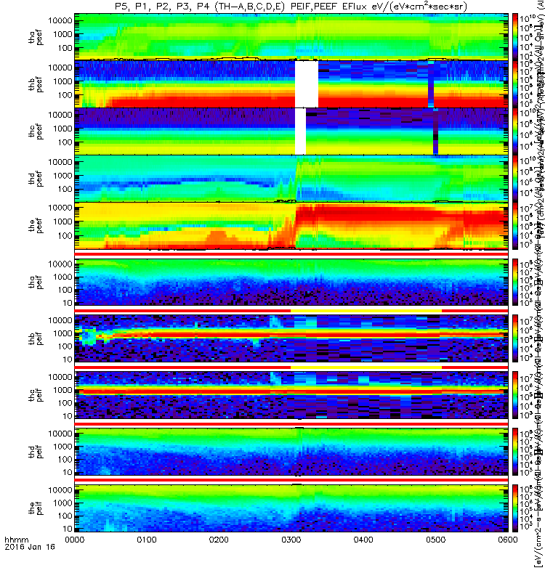Click the "hhmm" axis unit label
Image resolution: width=545 pixels, height=581 pixels.
pos(16,540)
